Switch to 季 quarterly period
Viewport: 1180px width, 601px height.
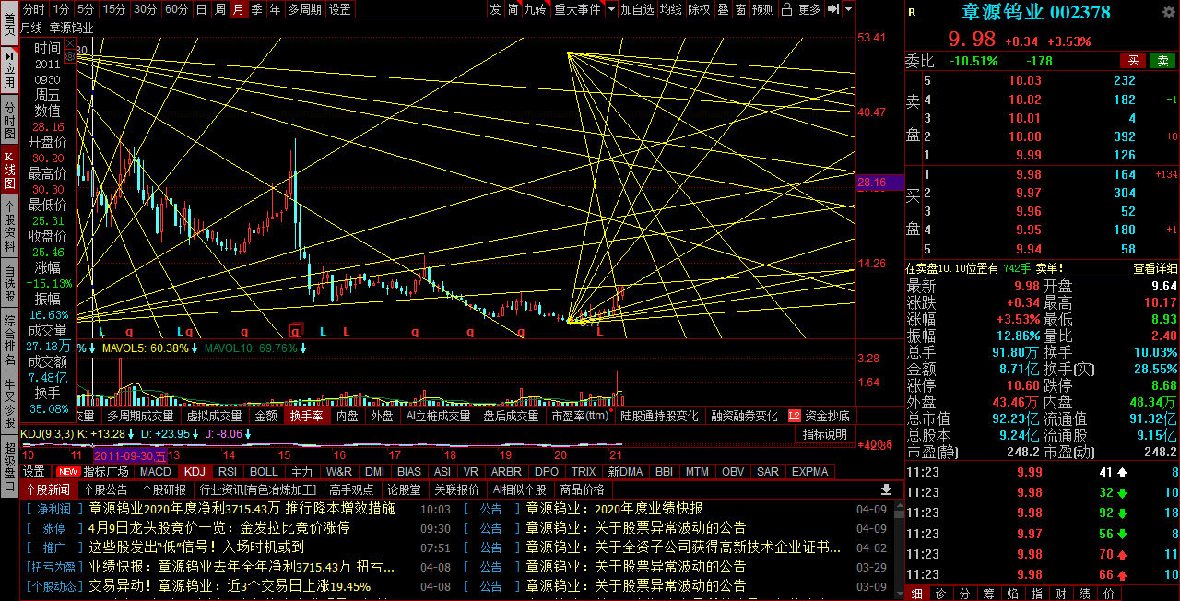tap(257, 9)
